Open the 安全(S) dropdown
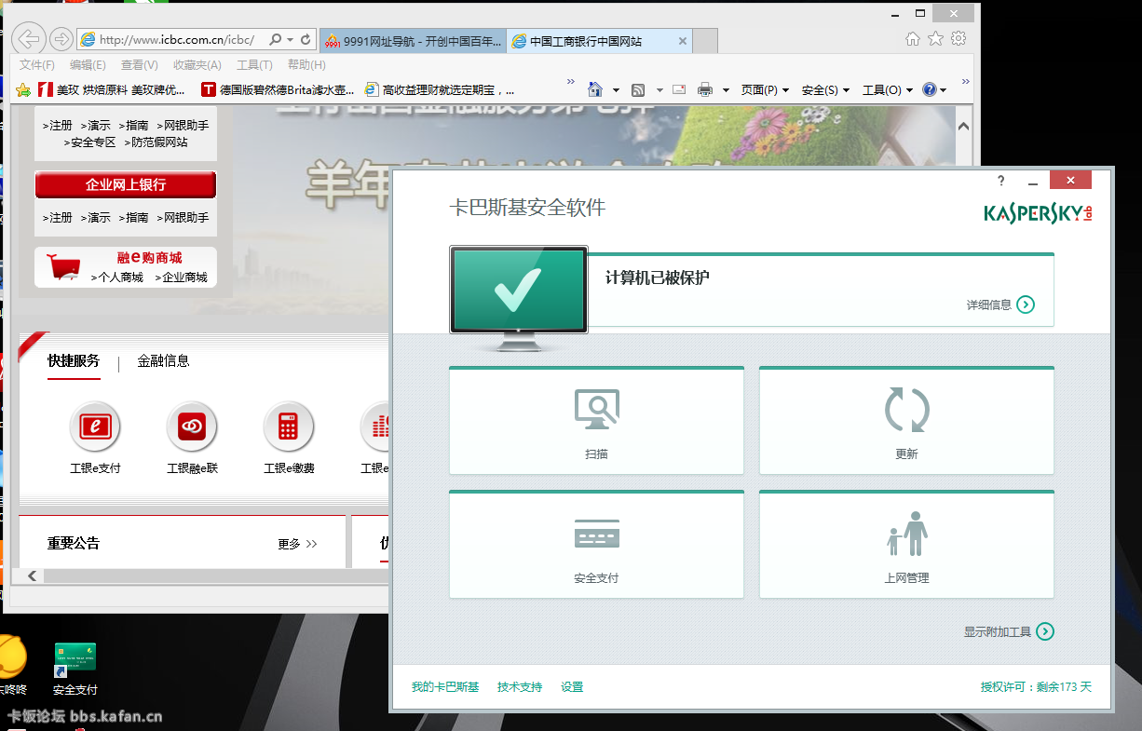Image resolution: width=1142 pixels, height=731 pixels. click(825, 90)
